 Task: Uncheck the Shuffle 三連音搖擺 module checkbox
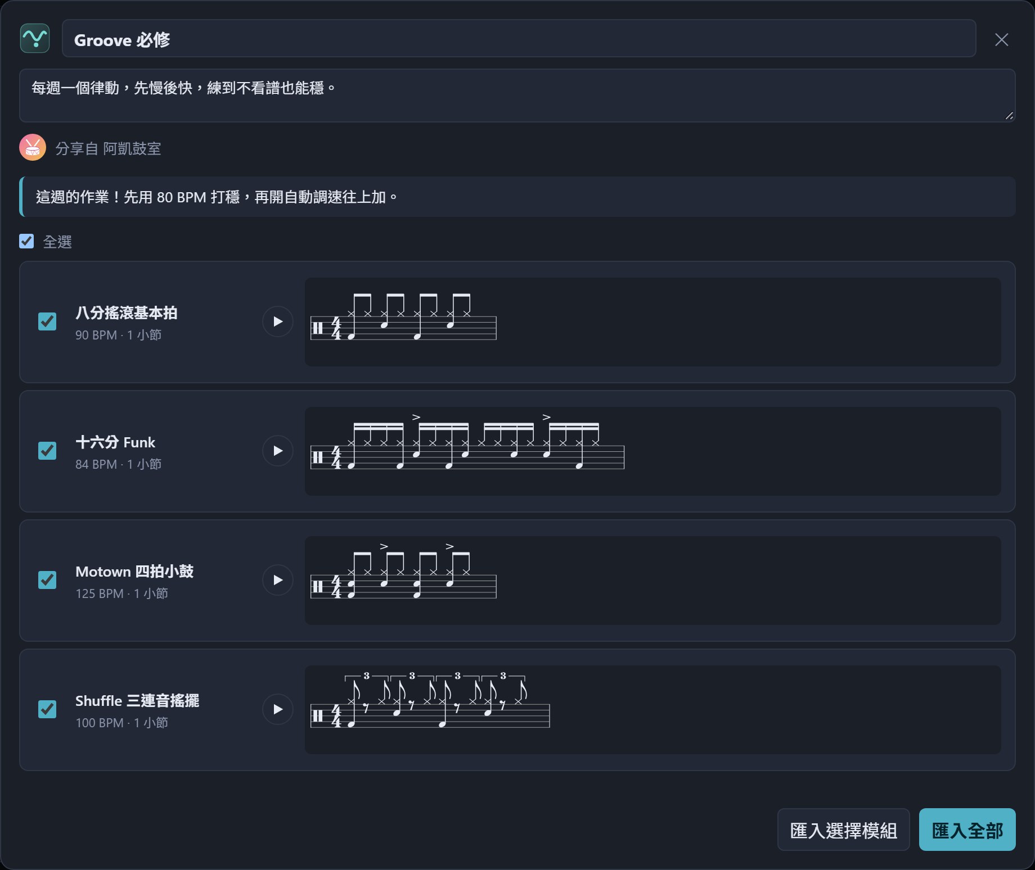tap(47, 709)
